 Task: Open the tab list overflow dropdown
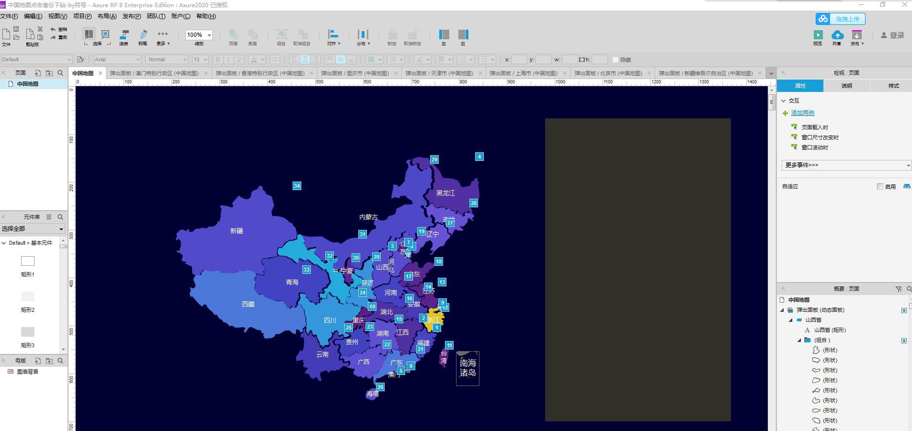771,74
